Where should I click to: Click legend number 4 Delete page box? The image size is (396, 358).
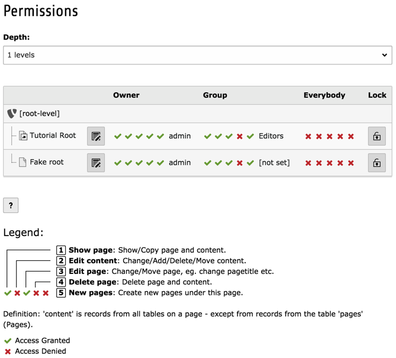61,282
